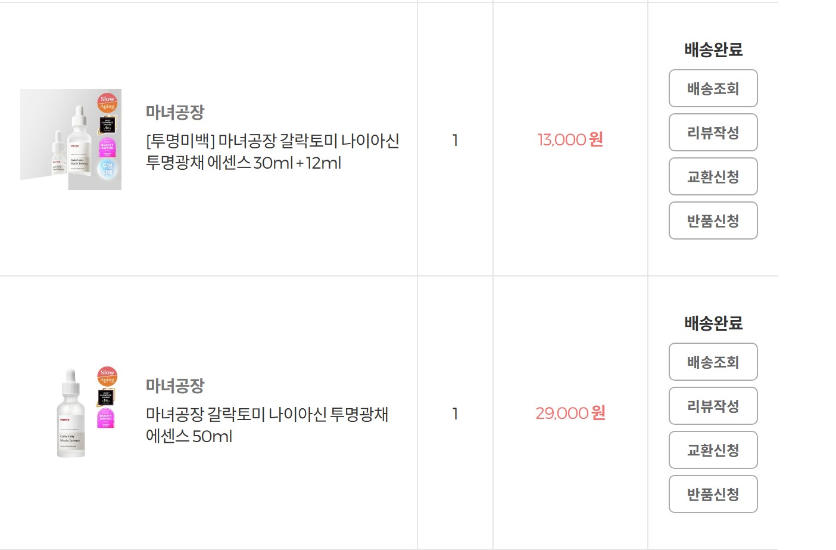The height and width of the screenshot is (550, 836).
Task: Click 리뷰작성 for the 13,000원 item
Action: (x=713, y=132)
